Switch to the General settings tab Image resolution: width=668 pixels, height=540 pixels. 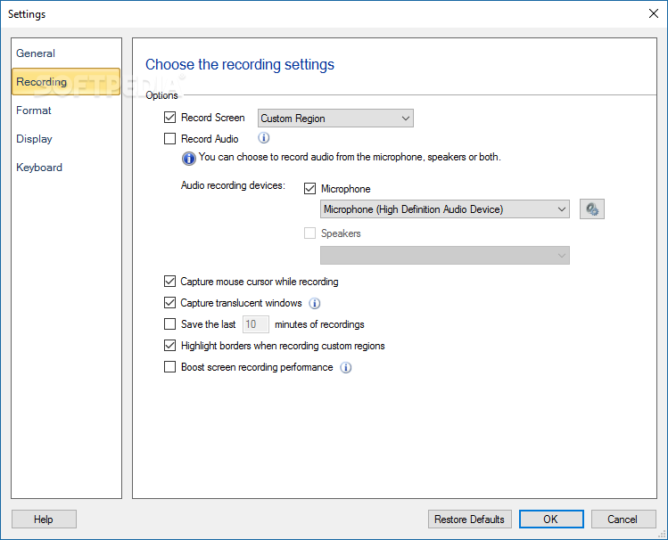click(66, 53)
